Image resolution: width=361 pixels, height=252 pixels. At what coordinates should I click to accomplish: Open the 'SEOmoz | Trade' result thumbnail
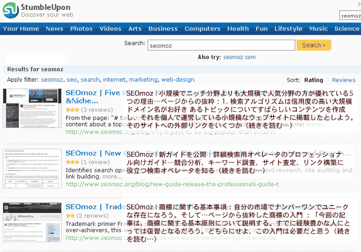point(32,222)
